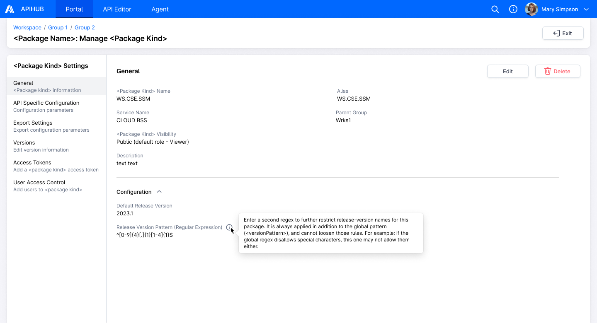This screenshot has width=597, height=323.
Task: Expand the user menu chevron
Action: (x=586, y=9)
